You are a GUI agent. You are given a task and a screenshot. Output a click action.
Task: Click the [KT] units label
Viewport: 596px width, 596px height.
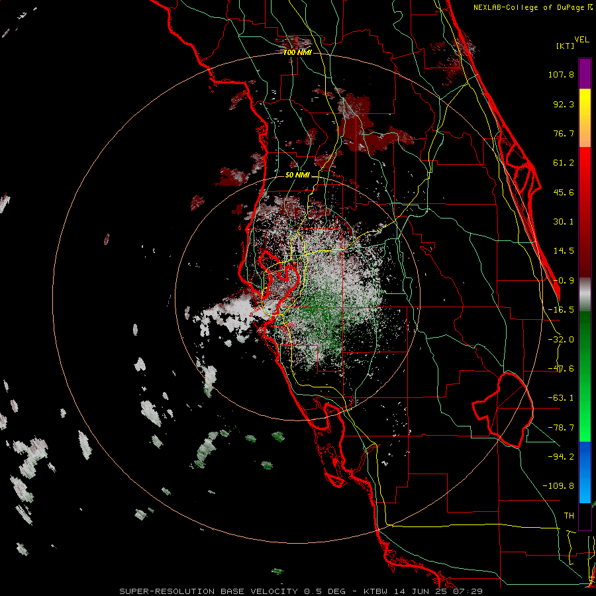tap(565, 46)
